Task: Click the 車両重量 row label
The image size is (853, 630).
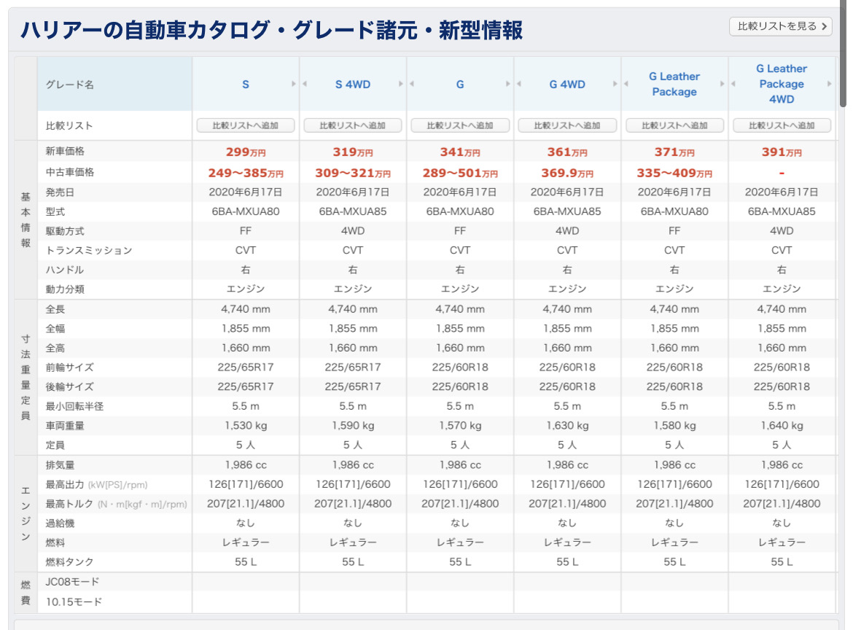Action: [x=65, y=426]
